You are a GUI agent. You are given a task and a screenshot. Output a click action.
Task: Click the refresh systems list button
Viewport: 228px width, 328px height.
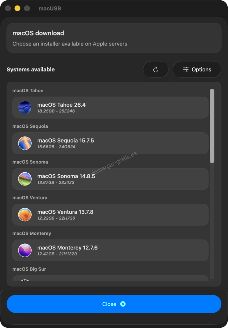coord(155,70)
